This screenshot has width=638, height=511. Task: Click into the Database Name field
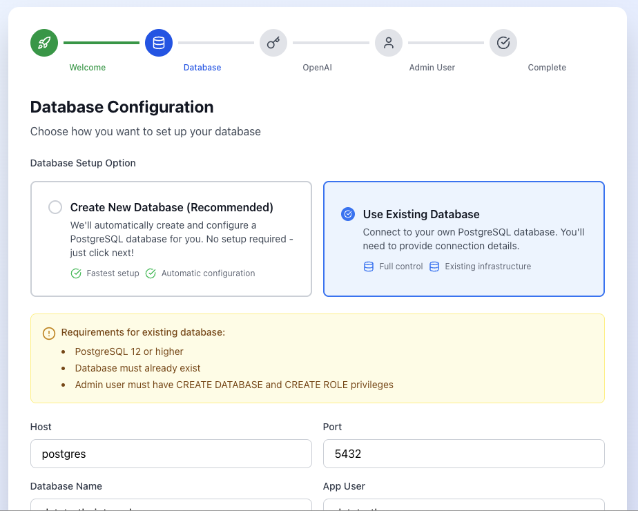(x=171, y=506)
